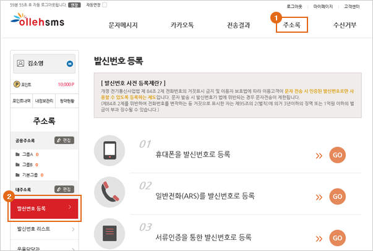
Task: Click the 연장 session extend button
Action: [74, 5]
